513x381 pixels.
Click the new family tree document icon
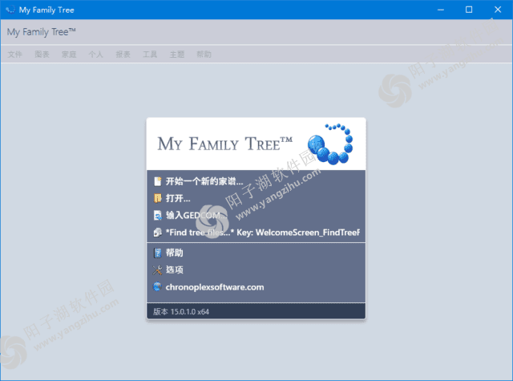click(158, 181)
